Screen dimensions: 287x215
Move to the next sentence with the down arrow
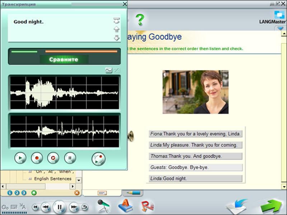pos(116,38)
